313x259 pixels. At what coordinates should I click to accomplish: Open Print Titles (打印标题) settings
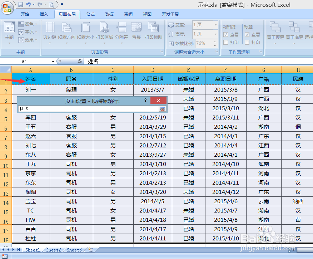coord(153,31)
